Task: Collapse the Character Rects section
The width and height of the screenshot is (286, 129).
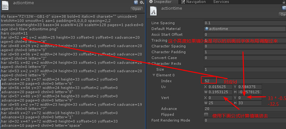Action: pos(149,64)
